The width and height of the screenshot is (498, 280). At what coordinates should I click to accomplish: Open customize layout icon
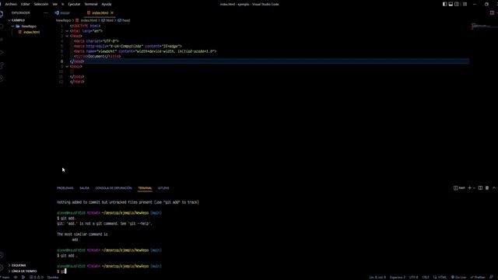coord(465,4)
